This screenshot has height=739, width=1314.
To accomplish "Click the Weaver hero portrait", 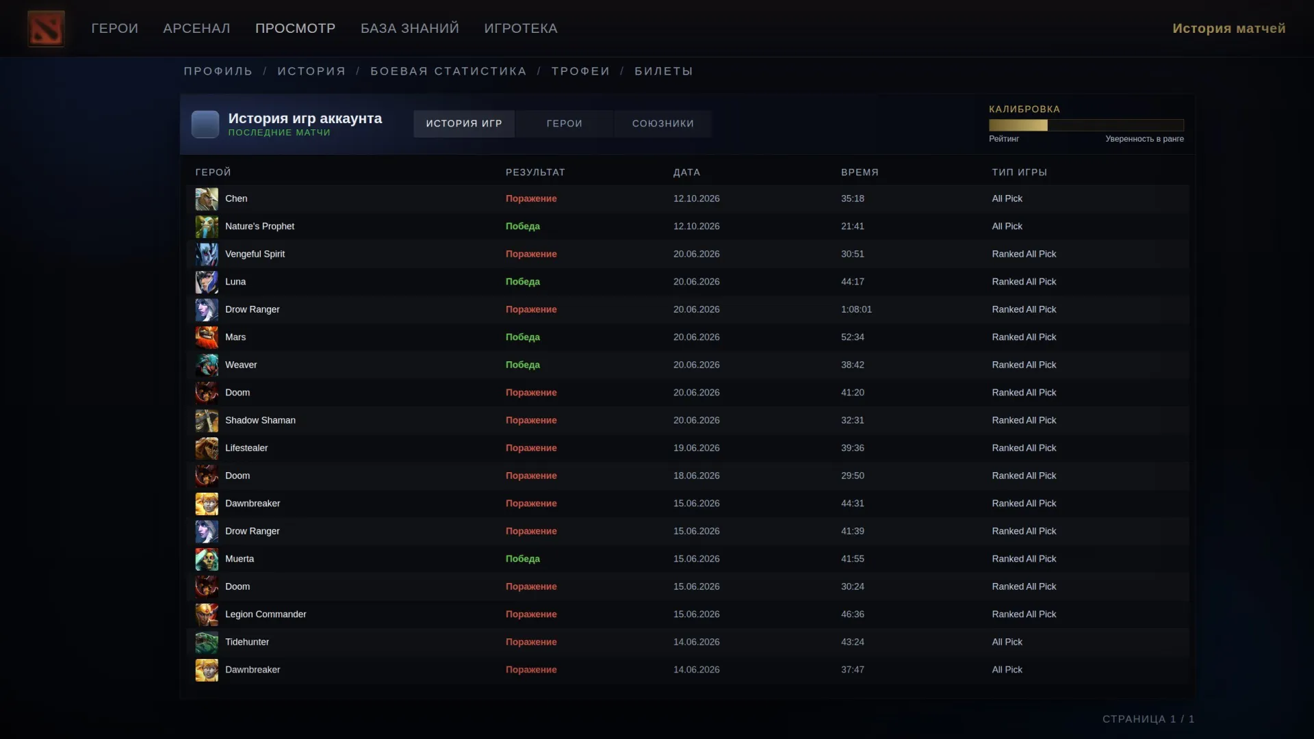I will [207, 365].
